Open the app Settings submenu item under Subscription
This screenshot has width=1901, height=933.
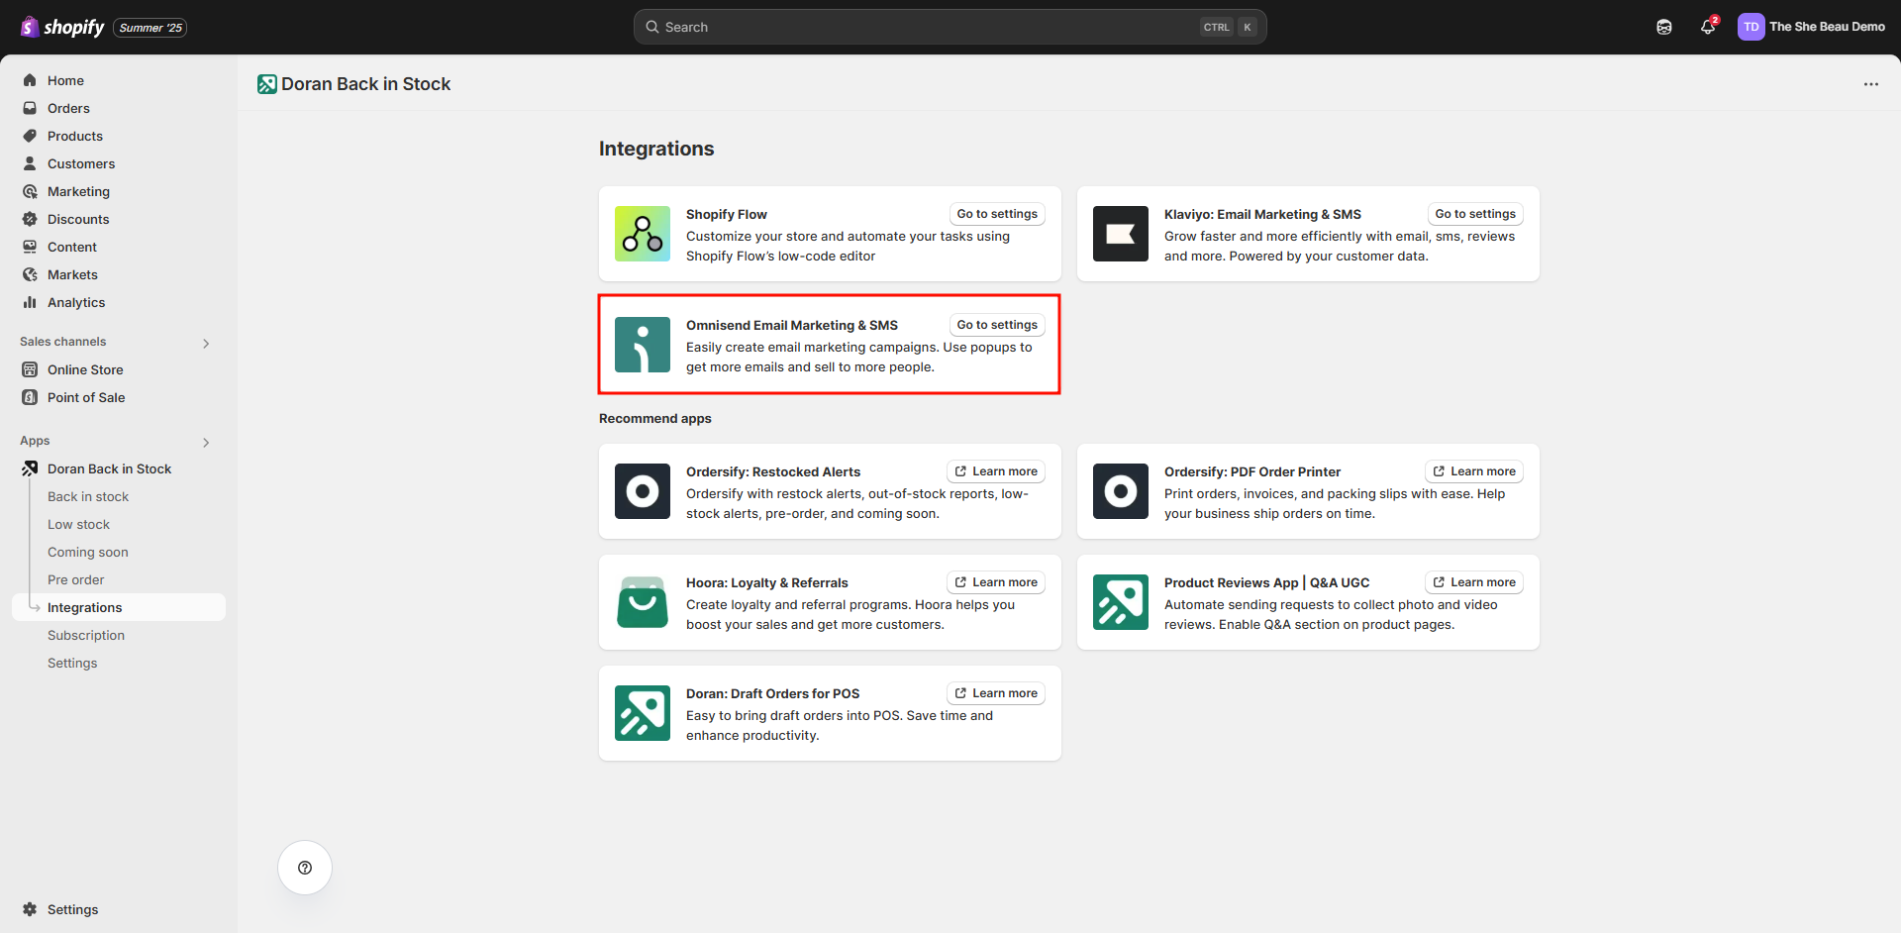[72, 663]
